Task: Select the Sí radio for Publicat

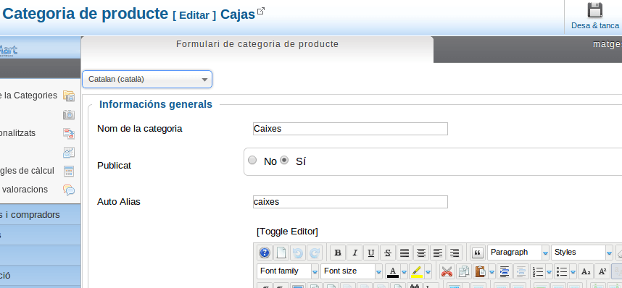Action: coord(284,161)
